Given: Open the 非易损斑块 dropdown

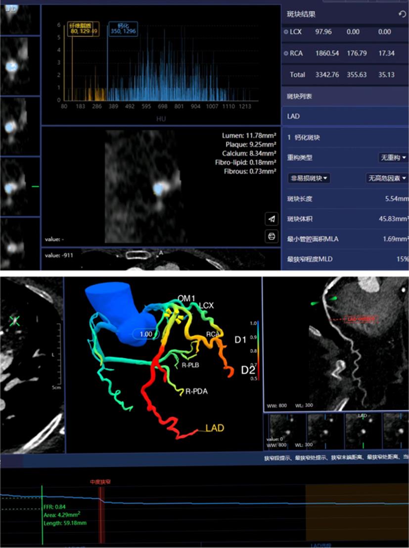Looking at the screenshot, I should click(x=310, y=178).
